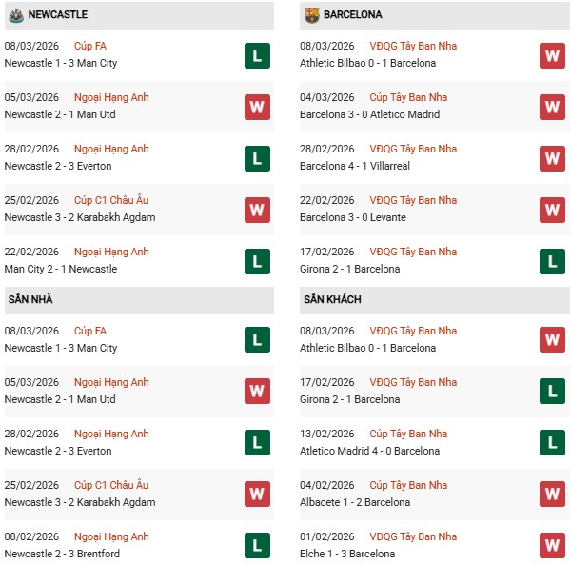Select the SÂN KHÁCH section header
Viewport: 571px width, 566px height.
point(332,300)
